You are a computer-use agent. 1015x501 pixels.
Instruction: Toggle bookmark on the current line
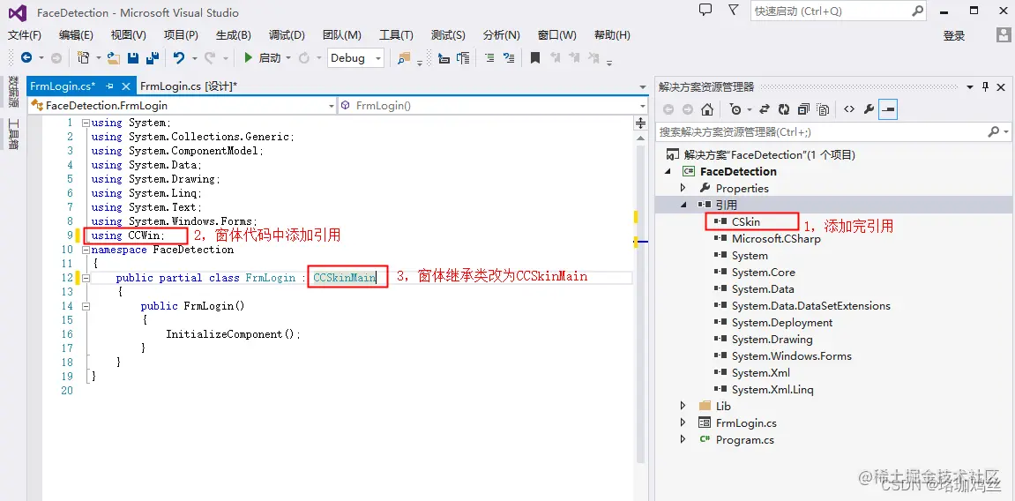coord(534,57)
